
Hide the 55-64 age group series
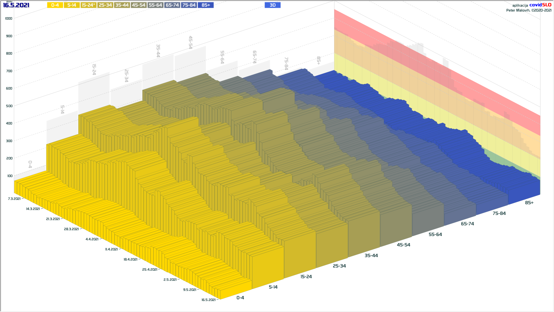pyautogui.click(x=155, y=5)
